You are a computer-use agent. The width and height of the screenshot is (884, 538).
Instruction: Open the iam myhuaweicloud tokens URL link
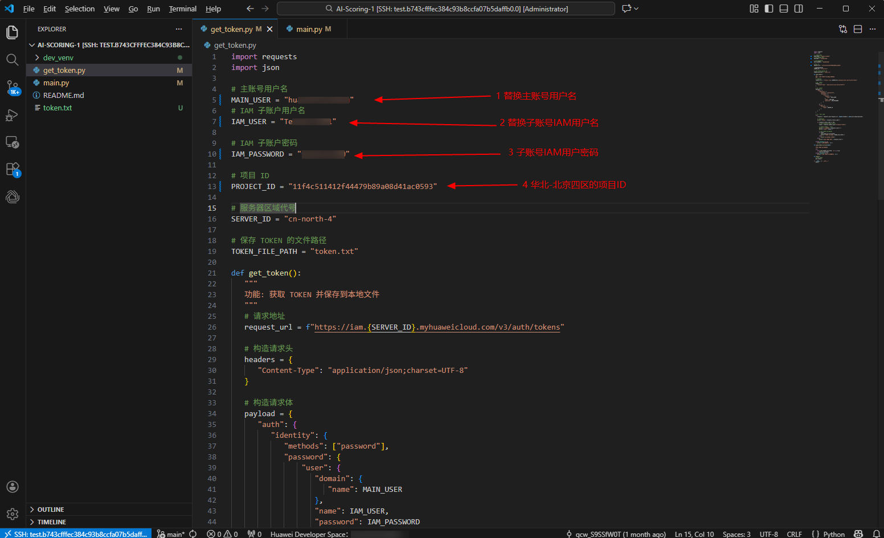pyautogui.click(x=437, y=327)
